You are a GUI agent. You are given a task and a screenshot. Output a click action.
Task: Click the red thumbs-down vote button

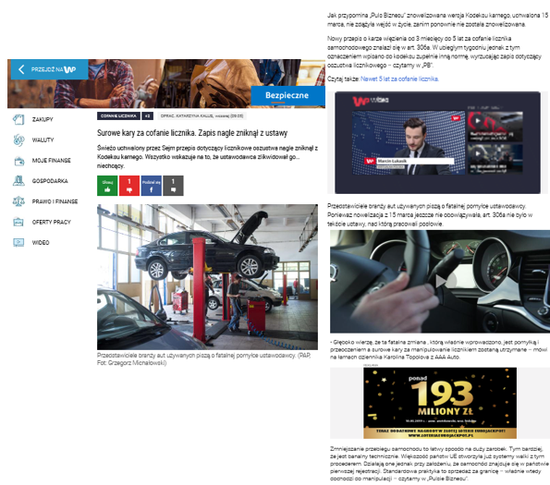tap(129, 186)
